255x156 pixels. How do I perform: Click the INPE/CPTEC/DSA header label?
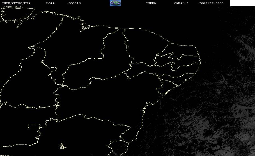pos(16,3)
